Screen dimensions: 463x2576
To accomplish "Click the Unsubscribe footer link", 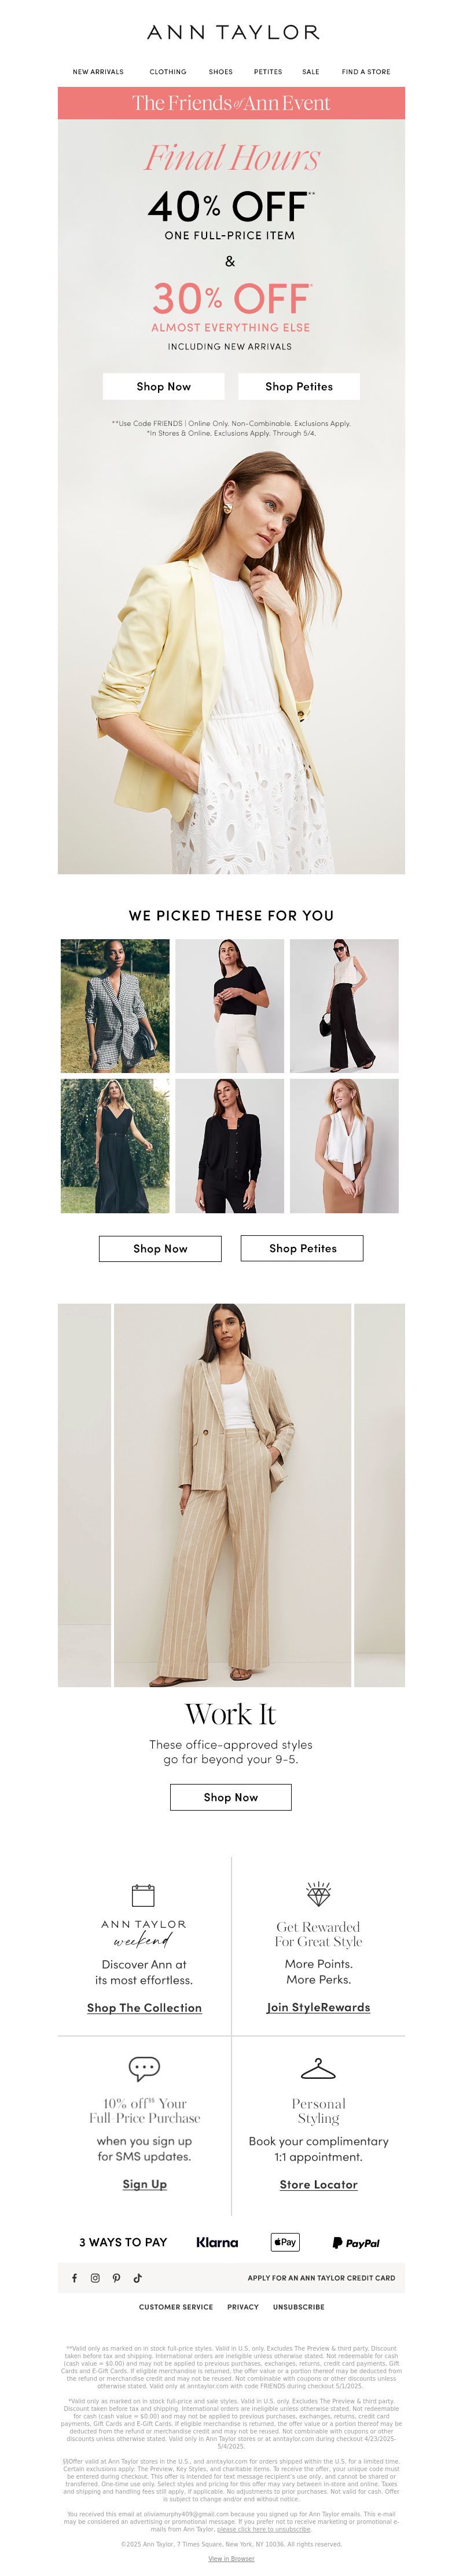I will pyautogui.click(x=299, y=2307).
